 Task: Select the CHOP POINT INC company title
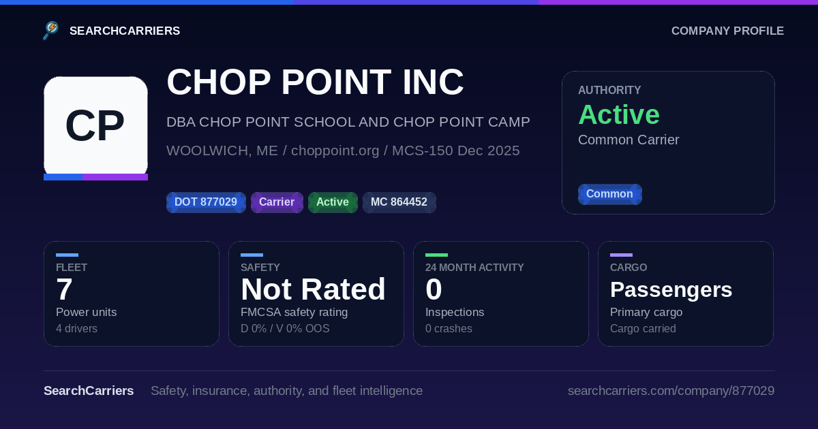315,82
